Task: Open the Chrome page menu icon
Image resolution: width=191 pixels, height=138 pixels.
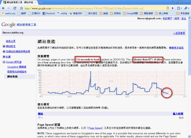Action: tap(179, 8)
